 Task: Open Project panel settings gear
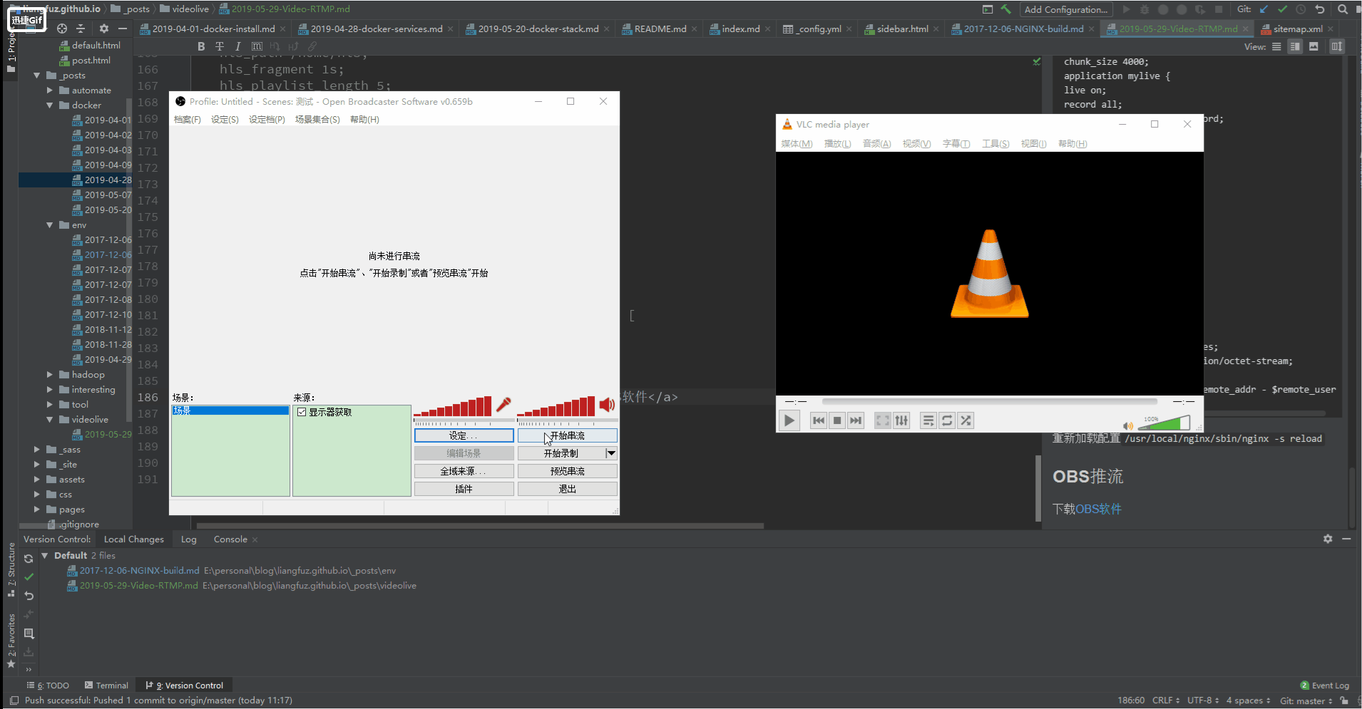pos(104,29)
